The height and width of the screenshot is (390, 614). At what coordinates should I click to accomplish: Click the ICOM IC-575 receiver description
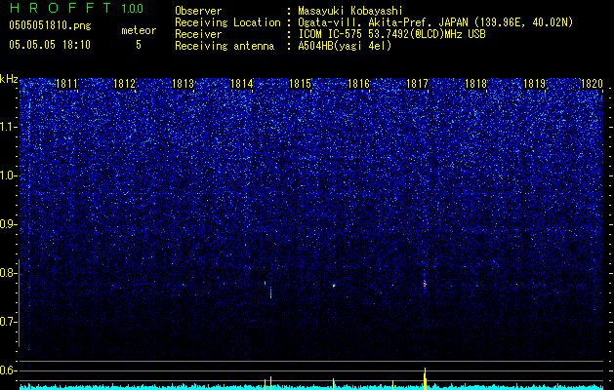391,34
